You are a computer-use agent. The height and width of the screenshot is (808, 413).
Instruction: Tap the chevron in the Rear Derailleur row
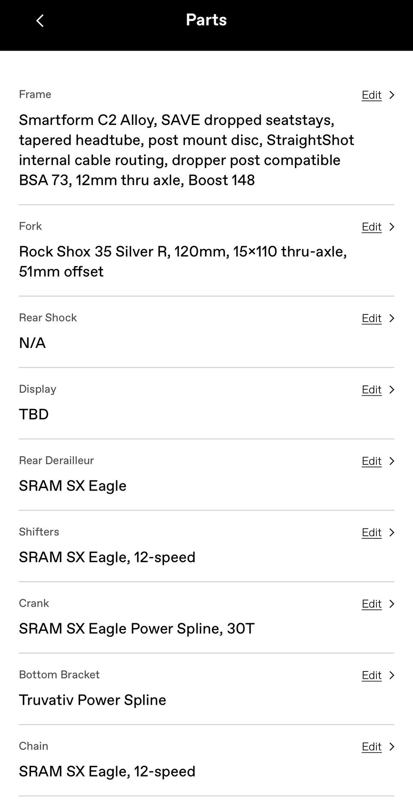[x=391, y=461]
